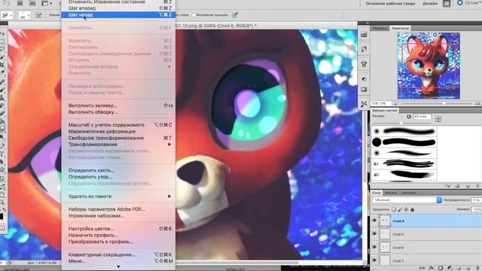Show more workspaces chevron button
Viewport: 482px width, 271px height.
point(447,3)
